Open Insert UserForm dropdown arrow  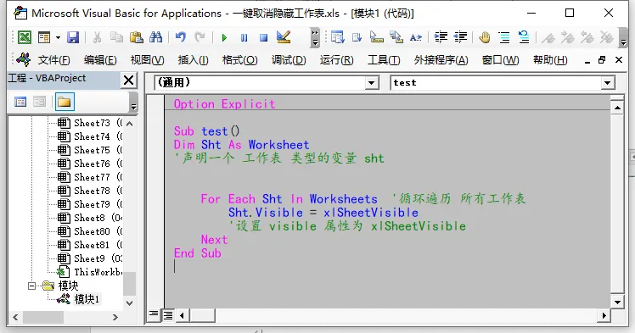[58, 37]
